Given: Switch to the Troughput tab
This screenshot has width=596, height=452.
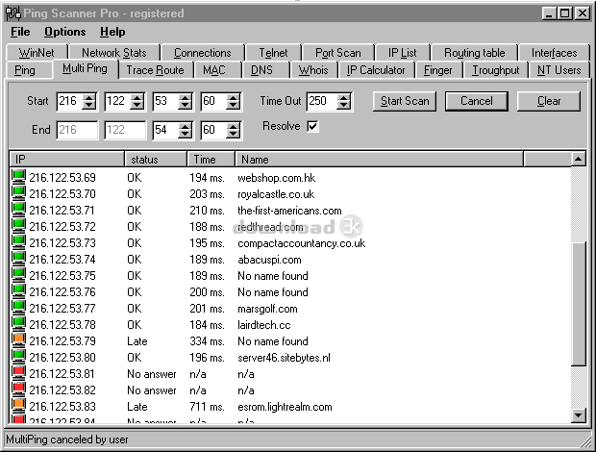Looking at the screenshot, I should [495, 70].
